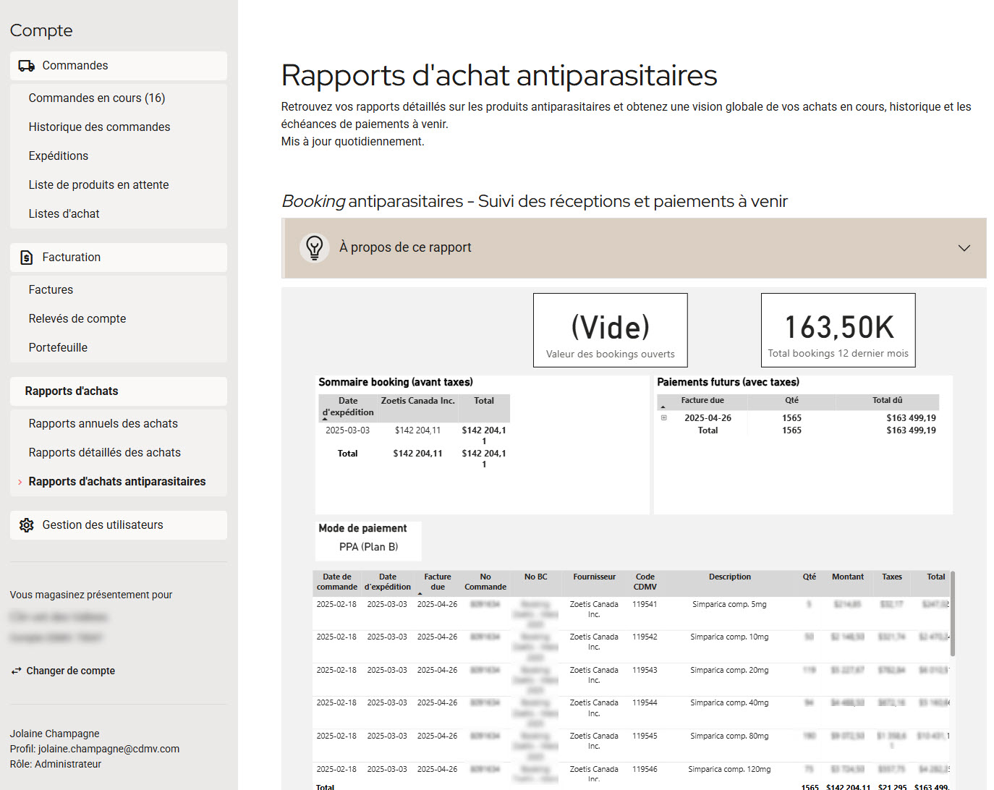The width and height of the screenshot is (994, 790).
Task: Open Rapports détaillés des achats
Action: 104,453
